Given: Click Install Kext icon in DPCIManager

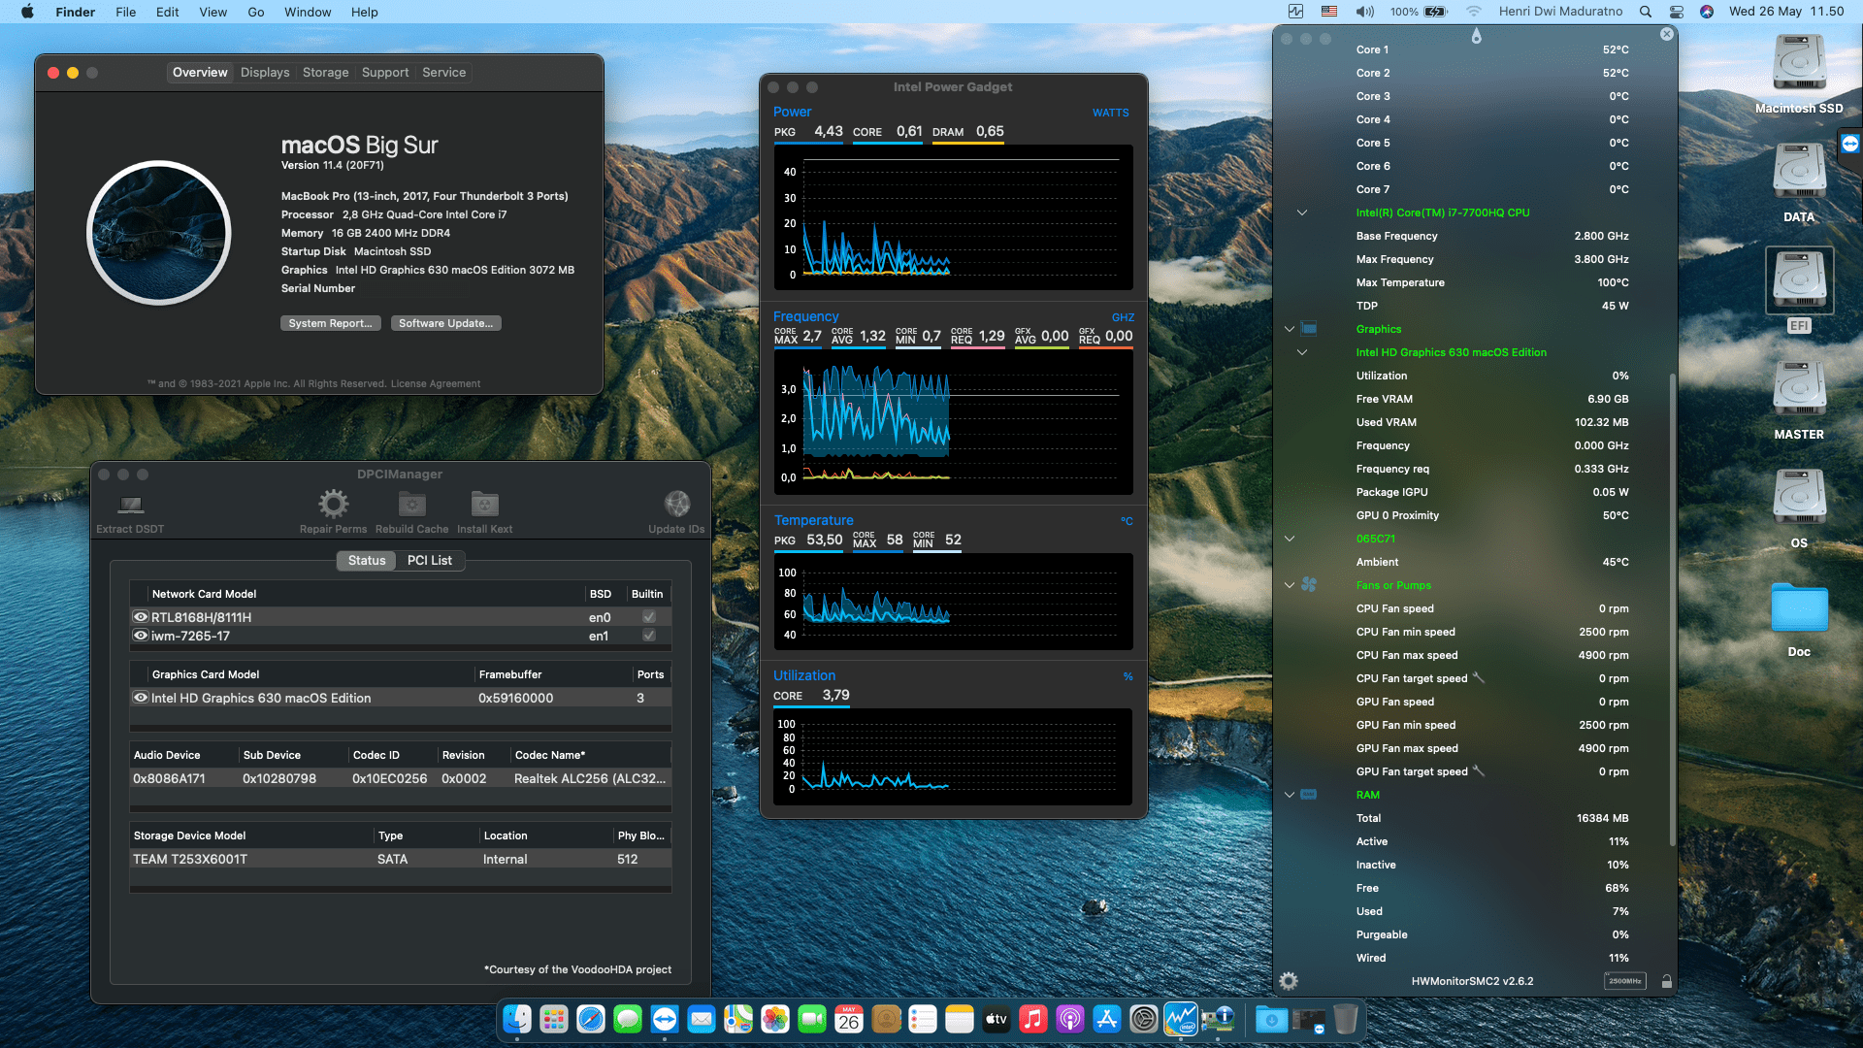Looking at the screenshot, I should tap(484, 504).
